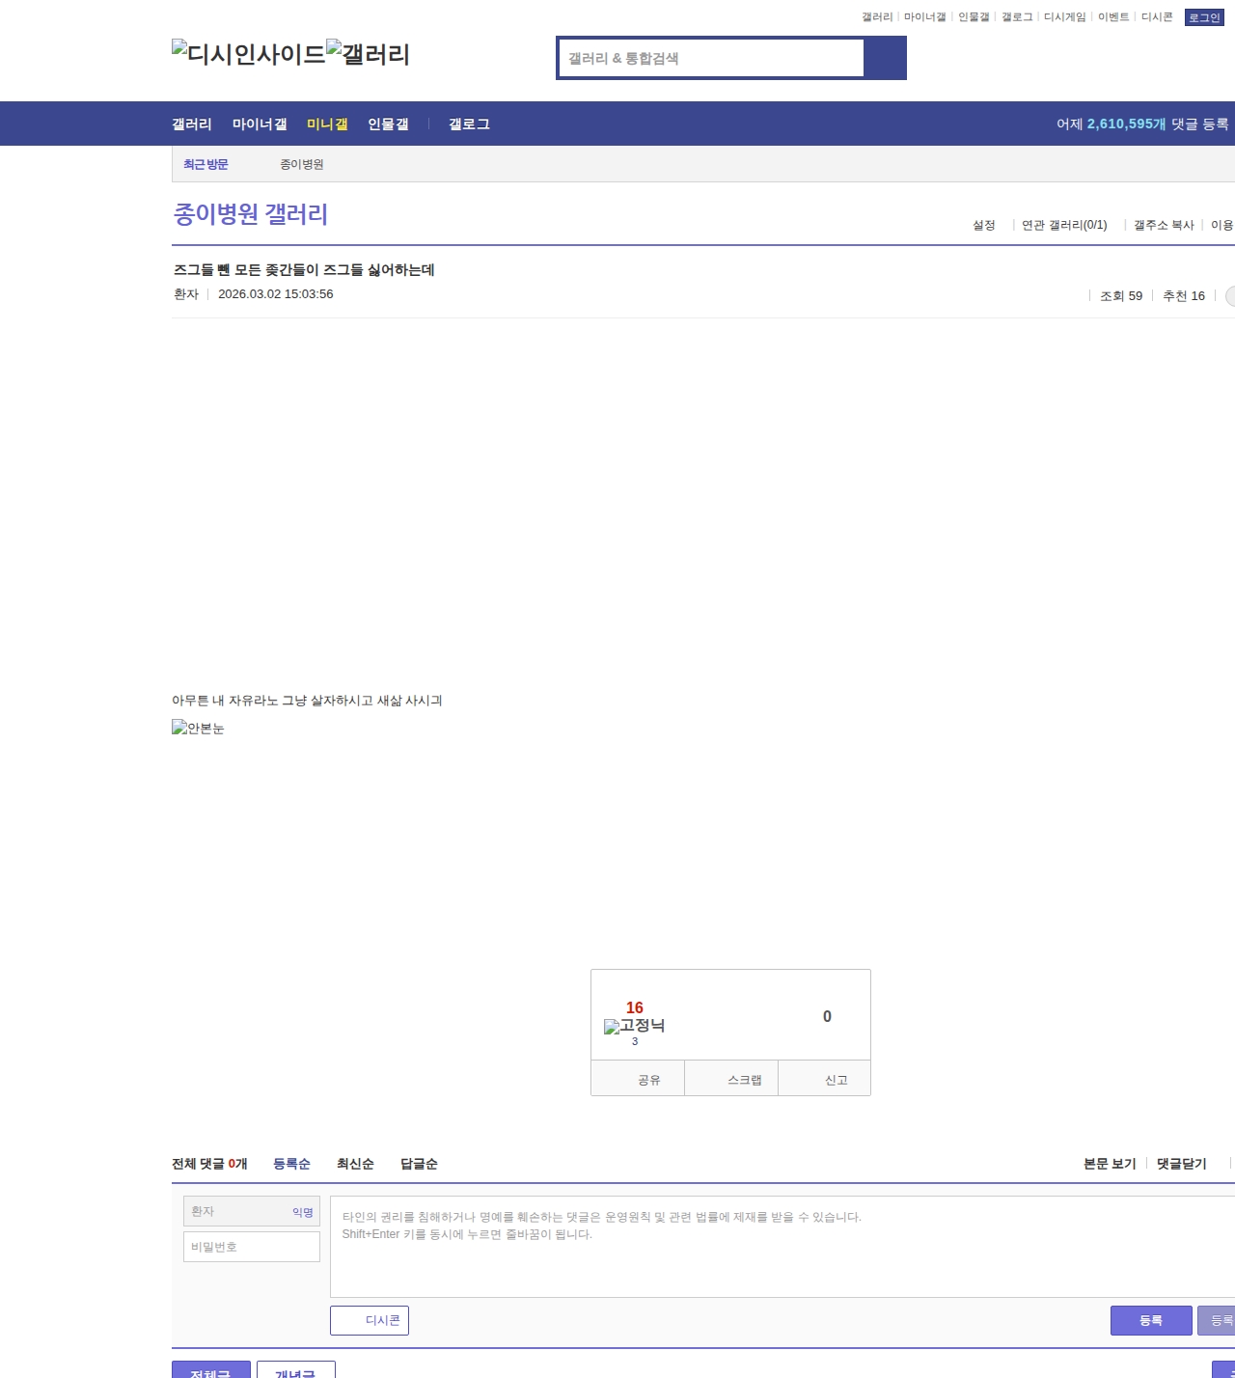1235x1378 pixels.
Task: Select 마이너갤 in the blue navigation bar
Action: [260, 124]
